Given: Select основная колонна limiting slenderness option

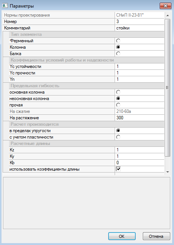Looking at the screenshot, I should (118, 92).
